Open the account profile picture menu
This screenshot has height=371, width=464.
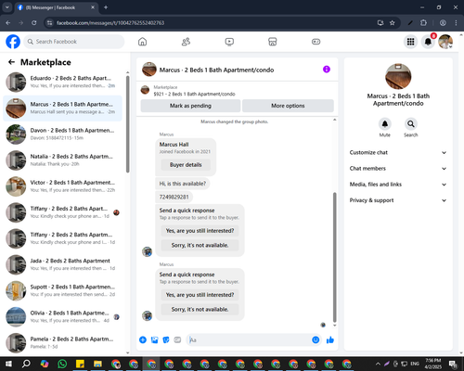point(445,42)
